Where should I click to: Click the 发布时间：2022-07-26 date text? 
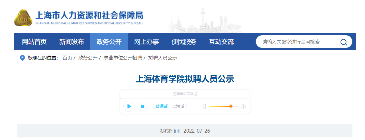185,131
